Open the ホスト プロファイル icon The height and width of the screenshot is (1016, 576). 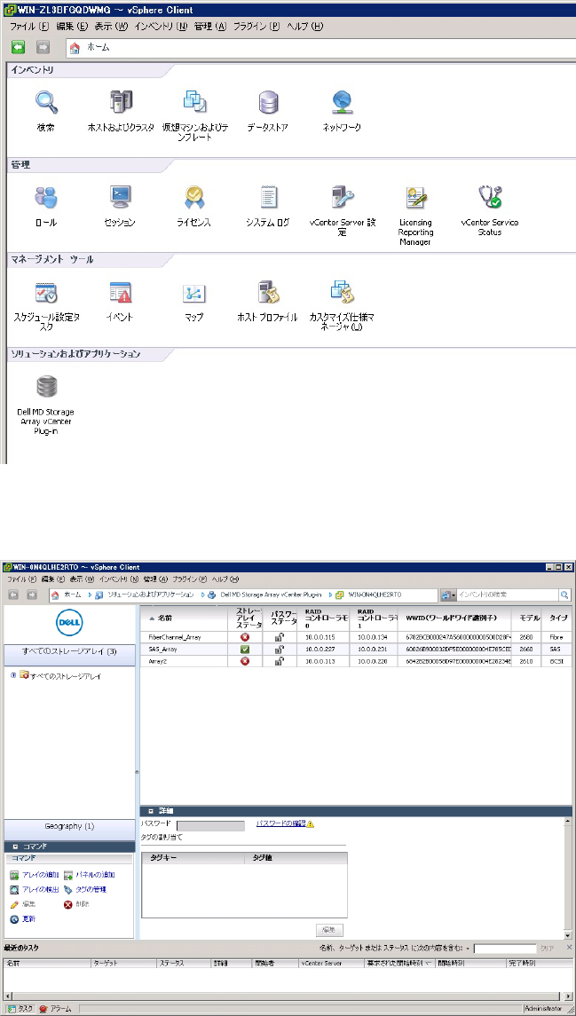click(268, 293)
